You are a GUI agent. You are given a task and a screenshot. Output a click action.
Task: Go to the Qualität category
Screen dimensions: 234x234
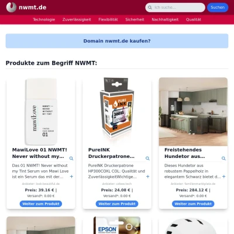pyautogui.click(x=194, y=19)
